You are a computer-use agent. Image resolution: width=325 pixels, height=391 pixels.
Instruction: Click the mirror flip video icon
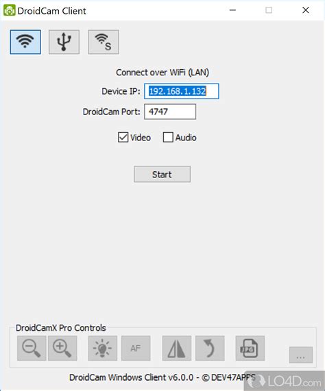click(177, 348)
